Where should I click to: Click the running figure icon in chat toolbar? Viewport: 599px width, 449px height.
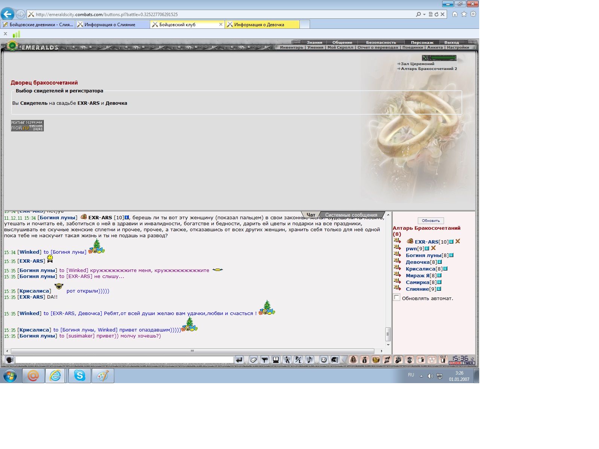click(287, 360)
